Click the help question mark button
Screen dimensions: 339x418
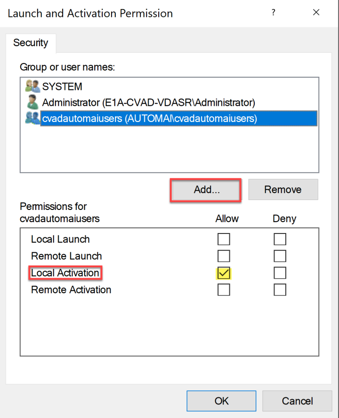273,13
